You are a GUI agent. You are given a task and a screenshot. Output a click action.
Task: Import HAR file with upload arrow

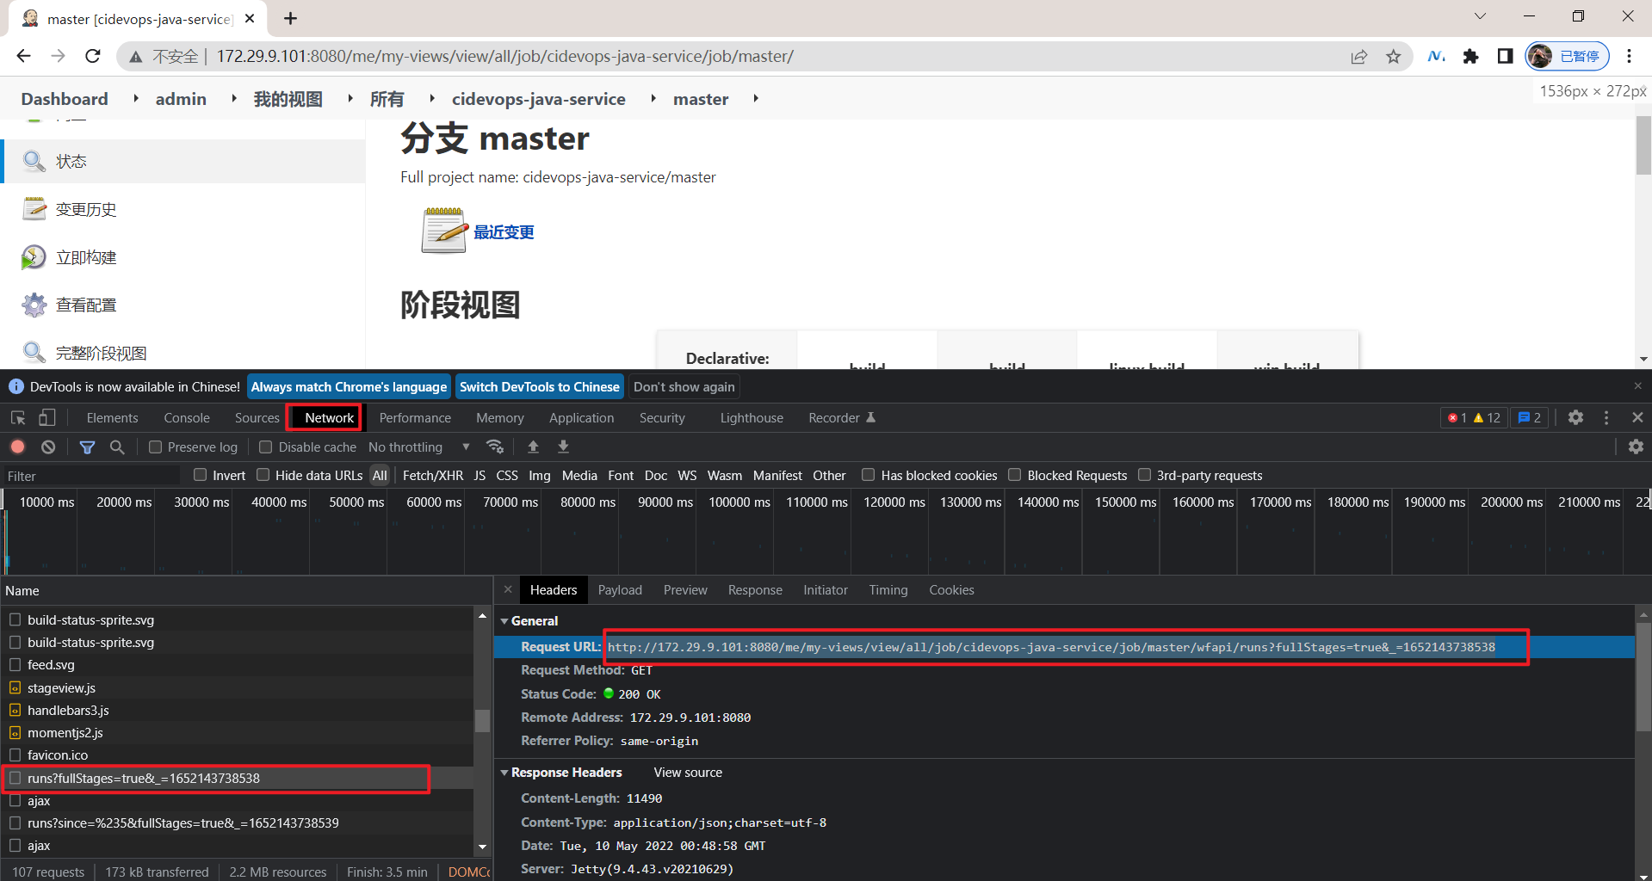533,447
